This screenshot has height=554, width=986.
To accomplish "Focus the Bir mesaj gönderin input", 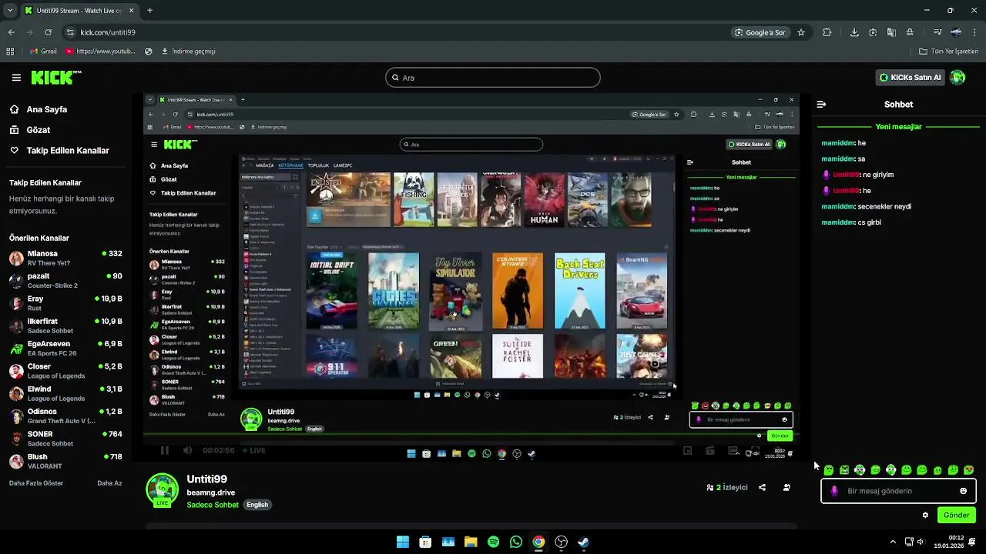I will 898,491.
